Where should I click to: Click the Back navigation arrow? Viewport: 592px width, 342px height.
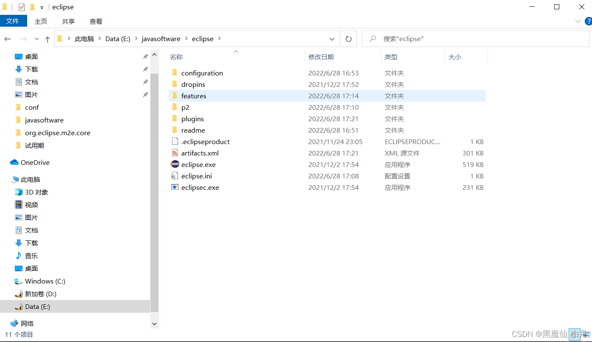[x=8, y=39]
